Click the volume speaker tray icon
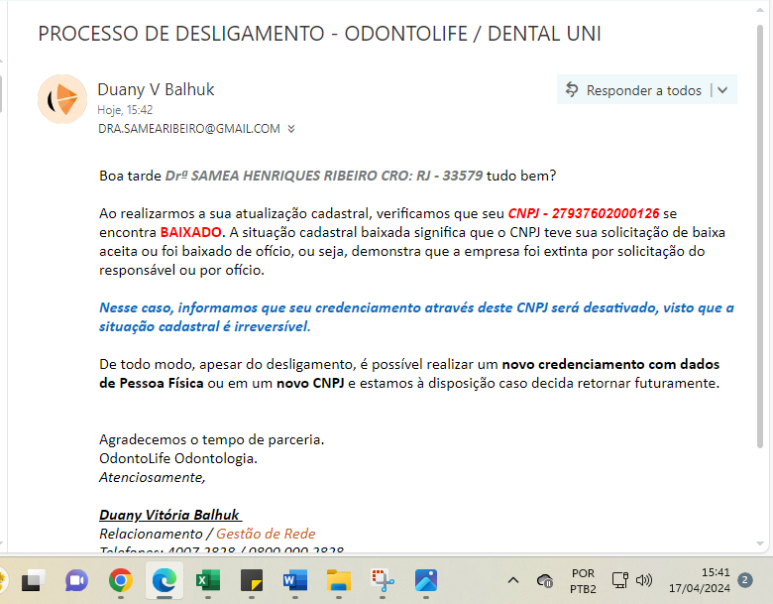Image resolution: width=773 pixels, height=604 pixels. point(644,580)
